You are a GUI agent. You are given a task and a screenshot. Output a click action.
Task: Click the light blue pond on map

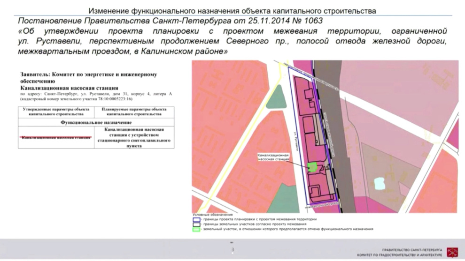(x=378, y=183)
